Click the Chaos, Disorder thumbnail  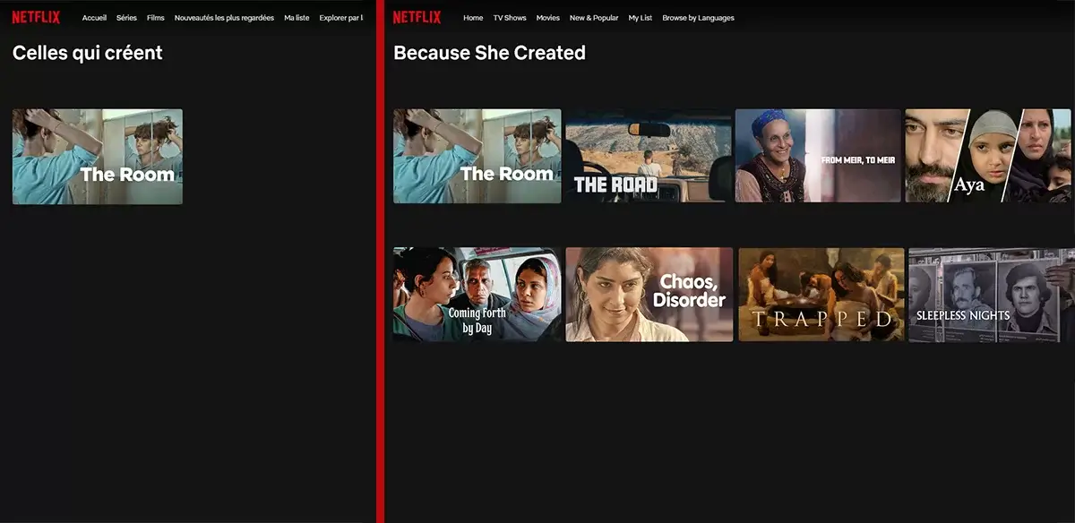647,295
